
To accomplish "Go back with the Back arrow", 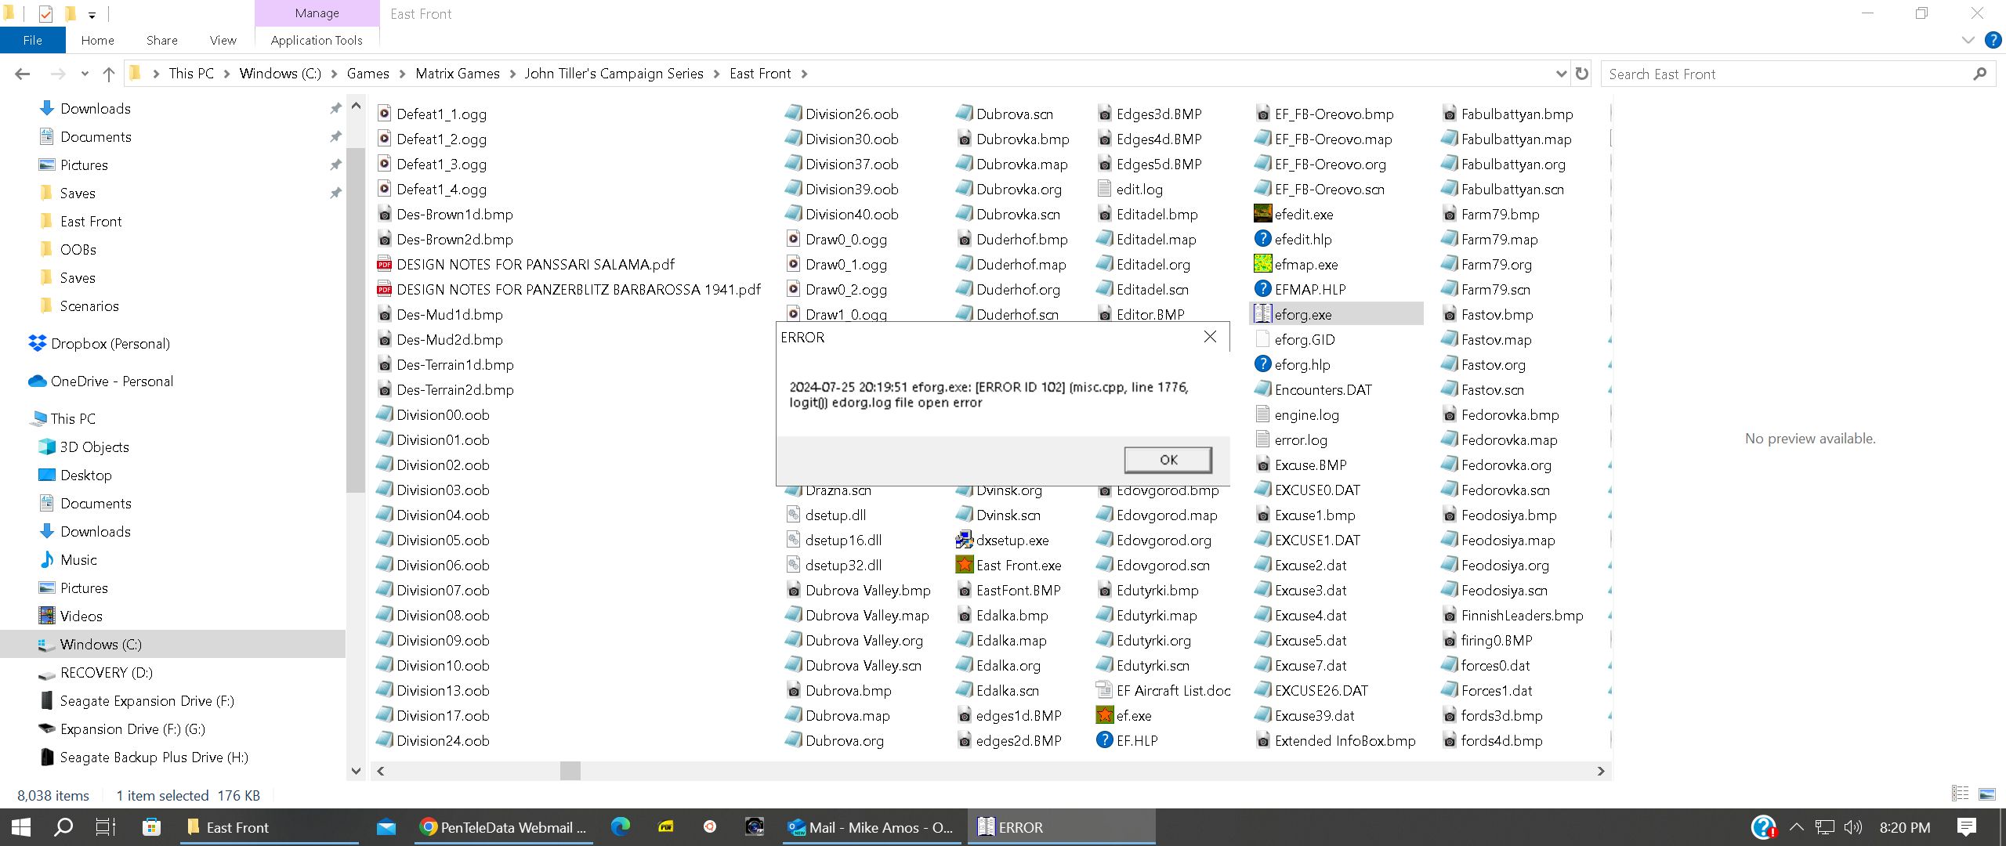I will (x=22, y=74).
